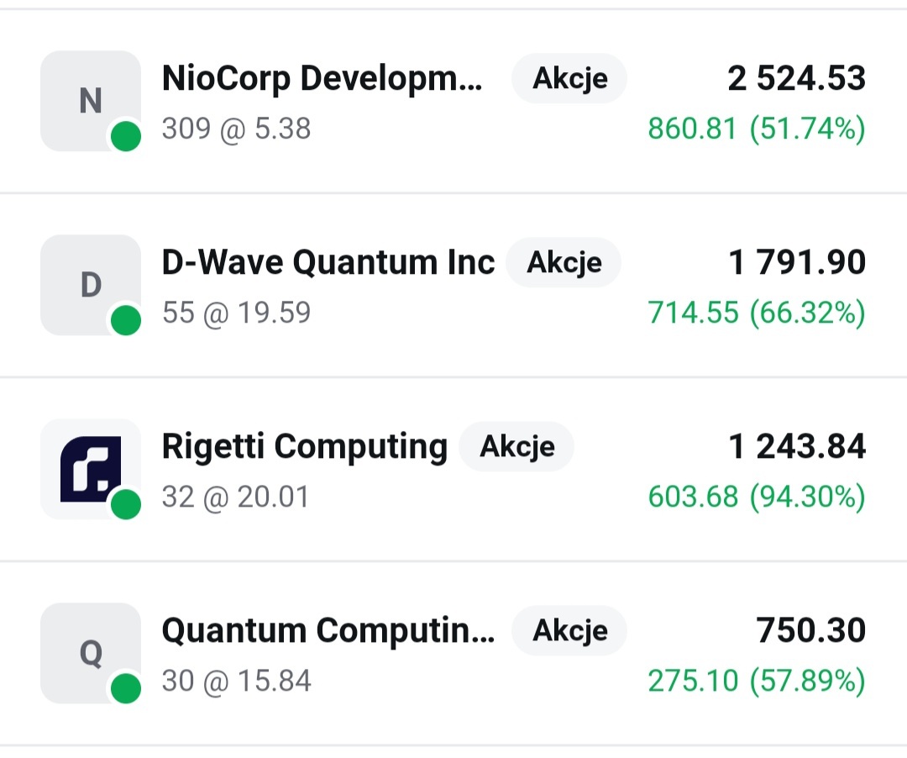Tap the D-Wave holding 55 @ 19.59
This screenshot has height=758, width=907.
tap(236, 313)
